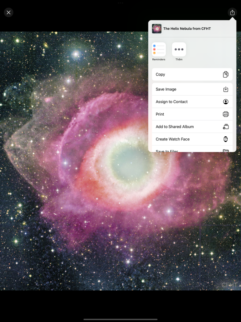Open the Thêm more-apps icon
This screenshot has width=241, height=322.
click(179, 49)
